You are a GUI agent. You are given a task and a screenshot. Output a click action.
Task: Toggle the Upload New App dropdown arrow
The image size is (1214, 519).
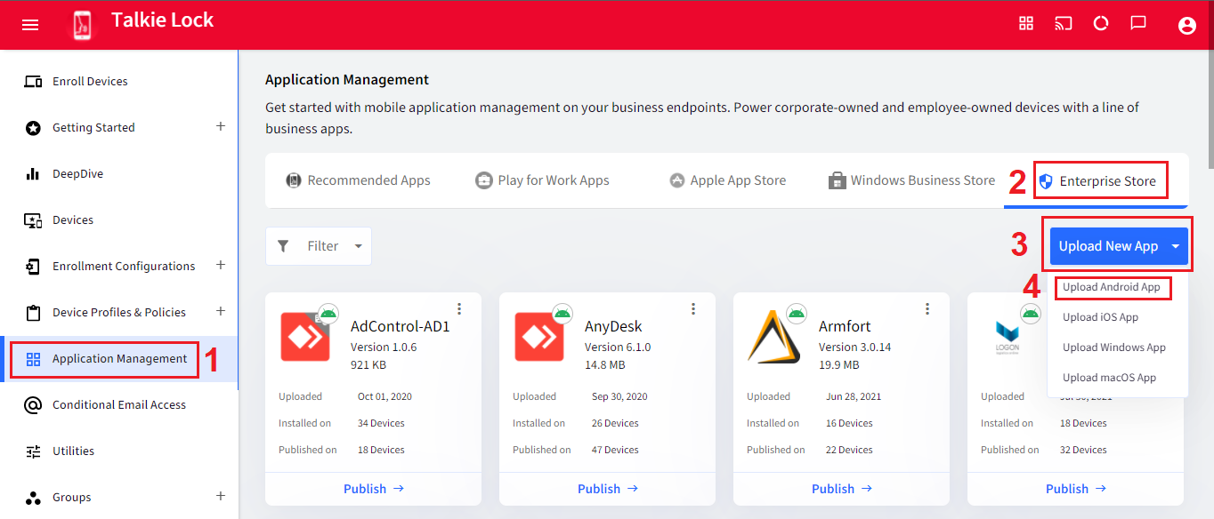pyautogui.click(x=1176, y=246)
